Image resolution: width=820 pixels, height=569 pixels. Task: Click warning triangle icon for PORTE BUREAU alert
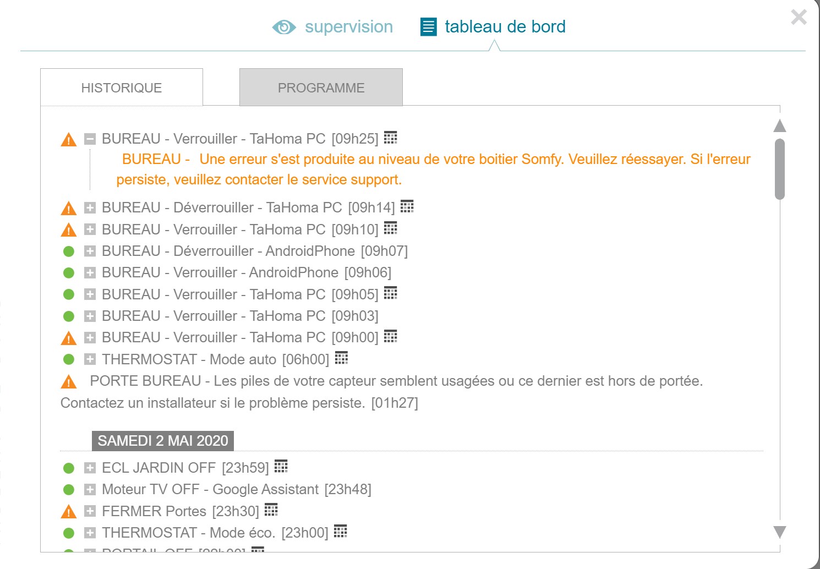(x=68, y=381)
